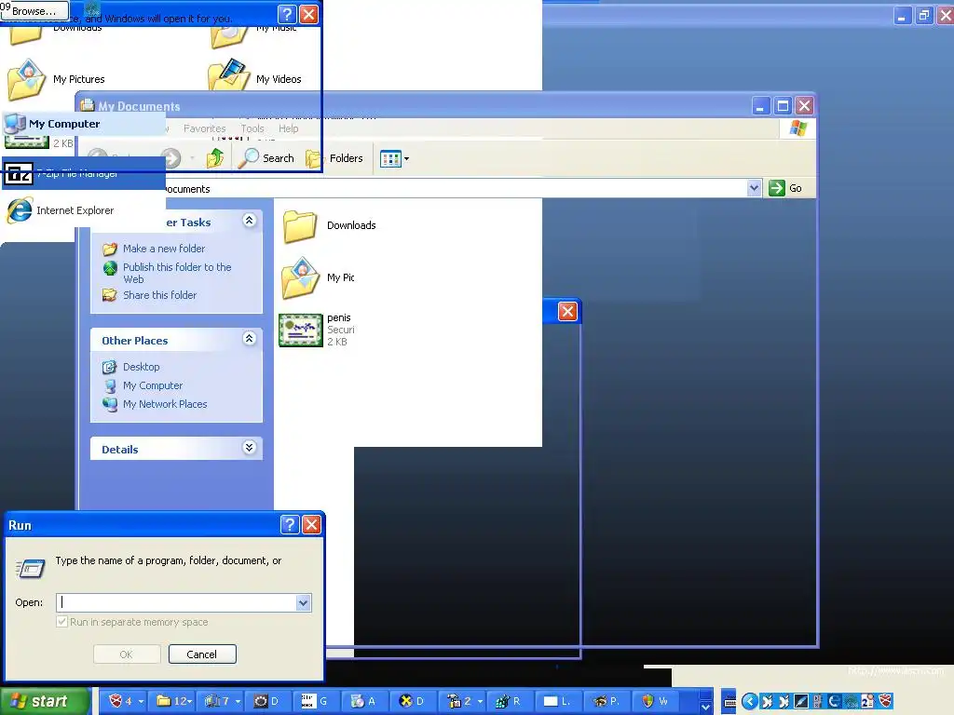Click into the Open text field in Run
The height and width of the screenshot is (715, 954).
pyautogui.click(x=176, y=602)
